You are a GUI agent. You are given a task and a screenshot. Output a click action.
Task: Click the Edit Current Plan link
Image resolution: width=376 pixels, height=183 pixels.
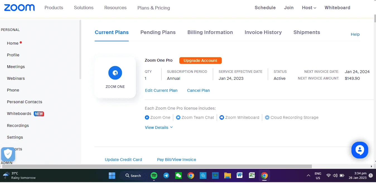pyautogui.click(x=161, y=90)
